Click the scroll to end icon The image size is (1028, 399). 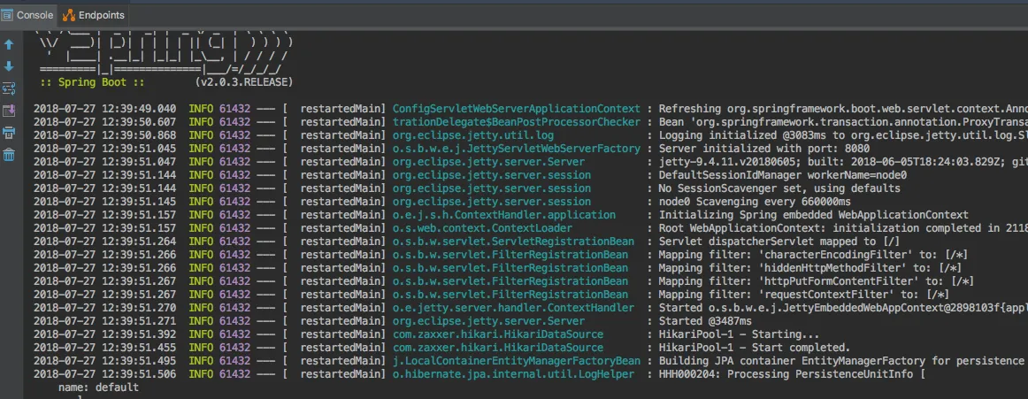tap(9, 111)
